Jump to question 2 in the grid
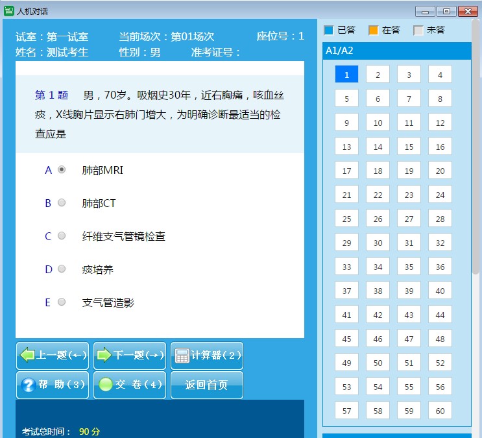The width and height of the screenshot is (482, 438). (378, 75)
